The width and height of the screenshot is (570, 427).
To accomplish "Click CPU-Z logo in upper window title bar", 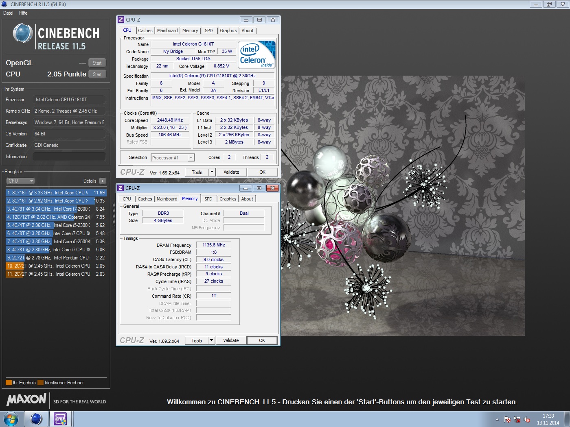I will pos(121,20).
